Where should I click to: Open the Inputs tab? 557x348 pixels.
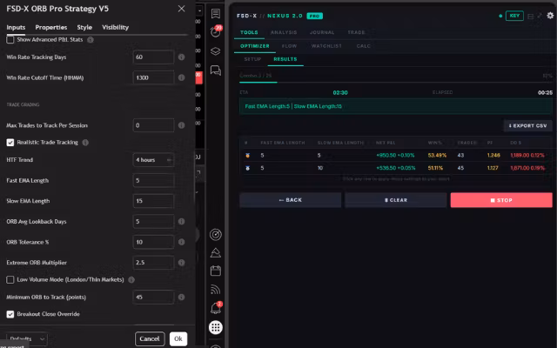point(16,27)
